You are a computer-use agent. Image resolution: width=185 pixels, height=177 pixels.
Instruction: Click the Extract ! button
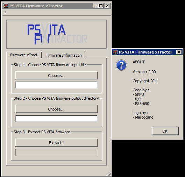pos(57,143)
